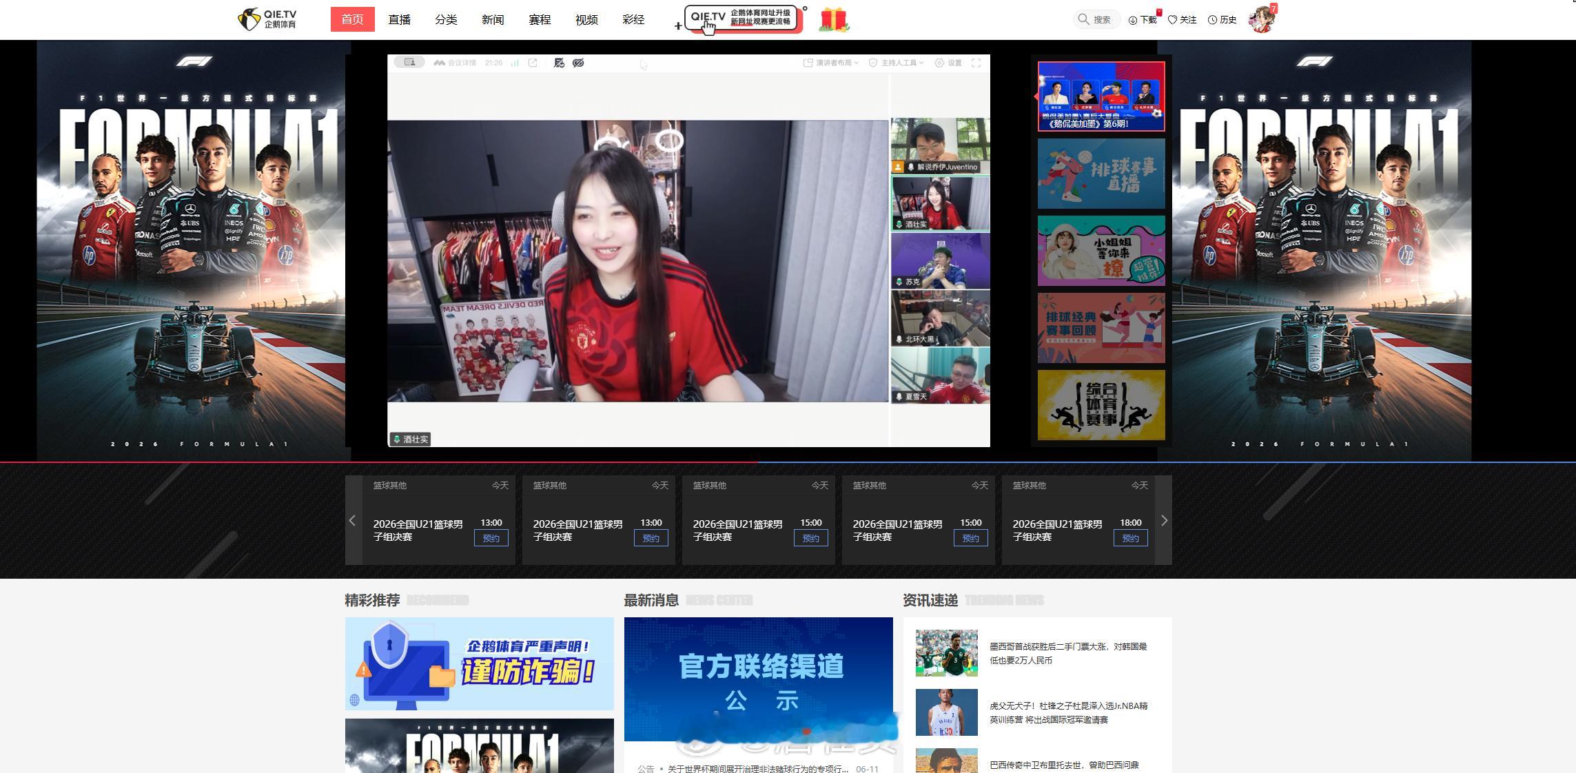Viewport: 1576px width, 773px height.
Task: Select the 小姐姐等你来撩 channel thumbnail
Action: pyautogui.click(x=1101, y=251)
